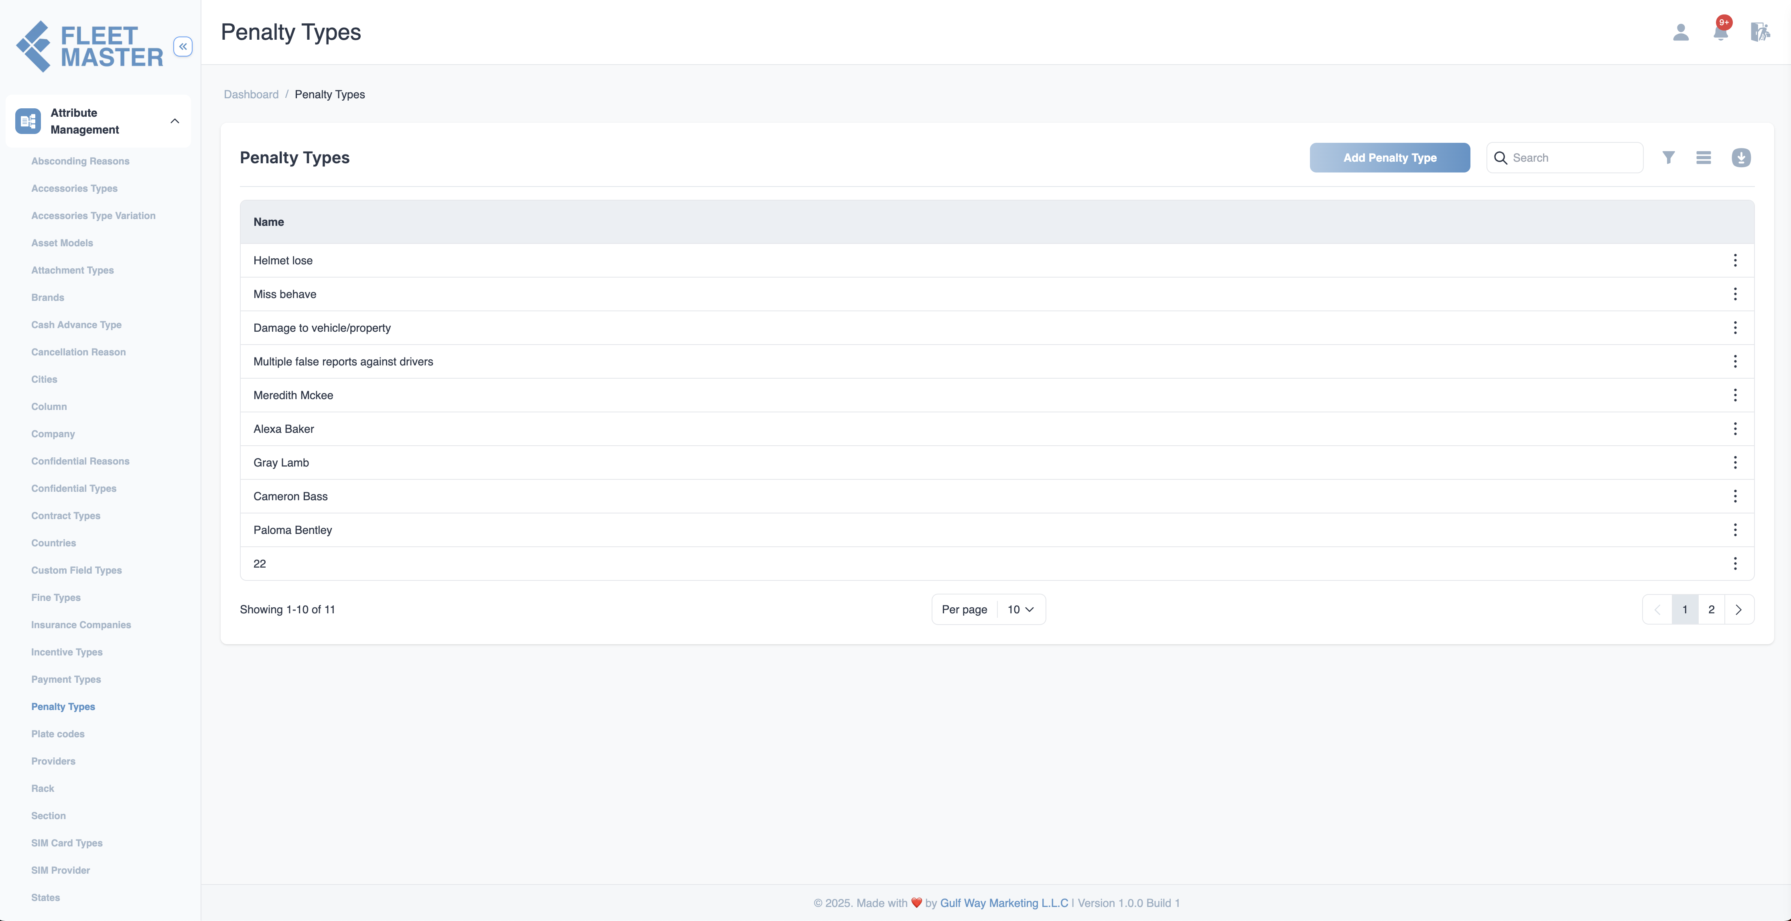The width and height of the screenshot is (1791, 921).
Task: Open Accessories Types in sidebar
Action: pyautogui.click(x=74, y=189)
